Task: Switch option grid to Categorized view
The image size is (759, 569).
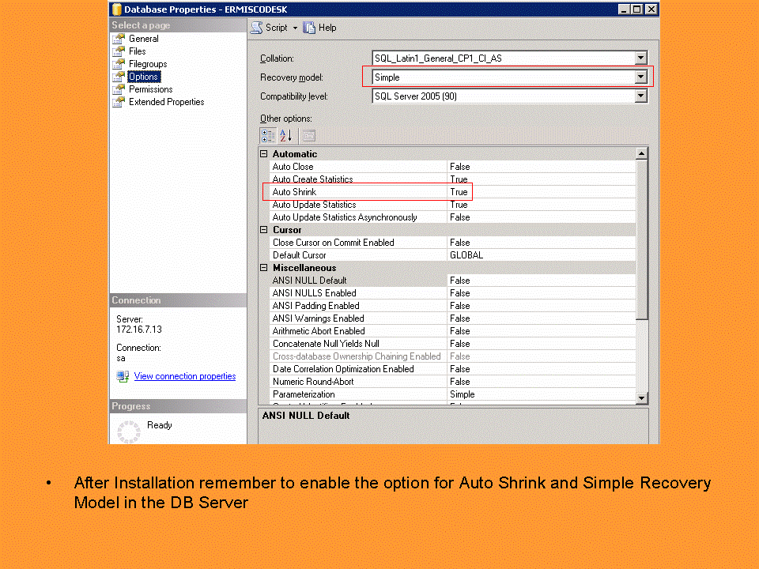Action: tap(268, 135)
